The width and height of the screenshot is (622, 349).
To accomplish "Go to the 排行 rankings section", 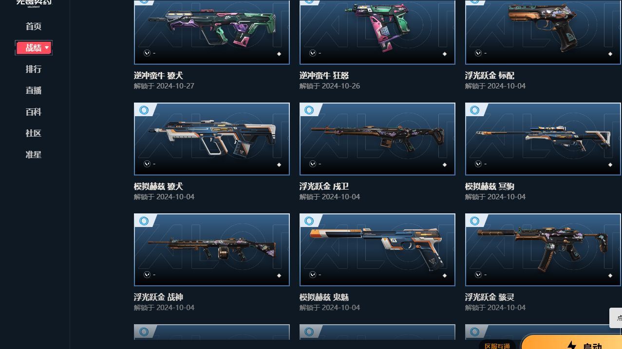I will click(x=34, y=69).
